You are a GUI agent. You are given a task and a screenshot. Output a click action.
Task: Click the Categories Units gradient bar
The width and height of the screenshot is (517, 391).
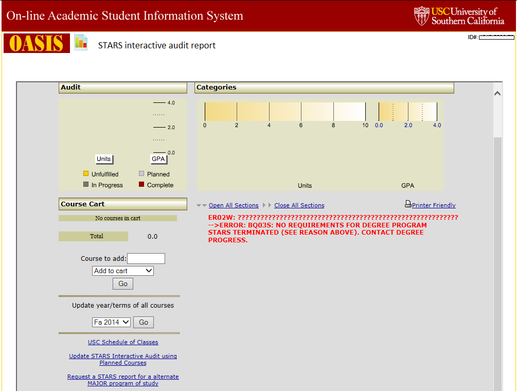click(x=285, y=112)
